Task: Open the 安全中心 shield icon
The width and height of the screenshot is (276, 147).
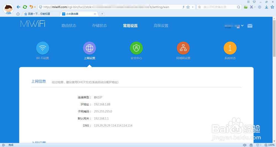Action: [136, 48]
